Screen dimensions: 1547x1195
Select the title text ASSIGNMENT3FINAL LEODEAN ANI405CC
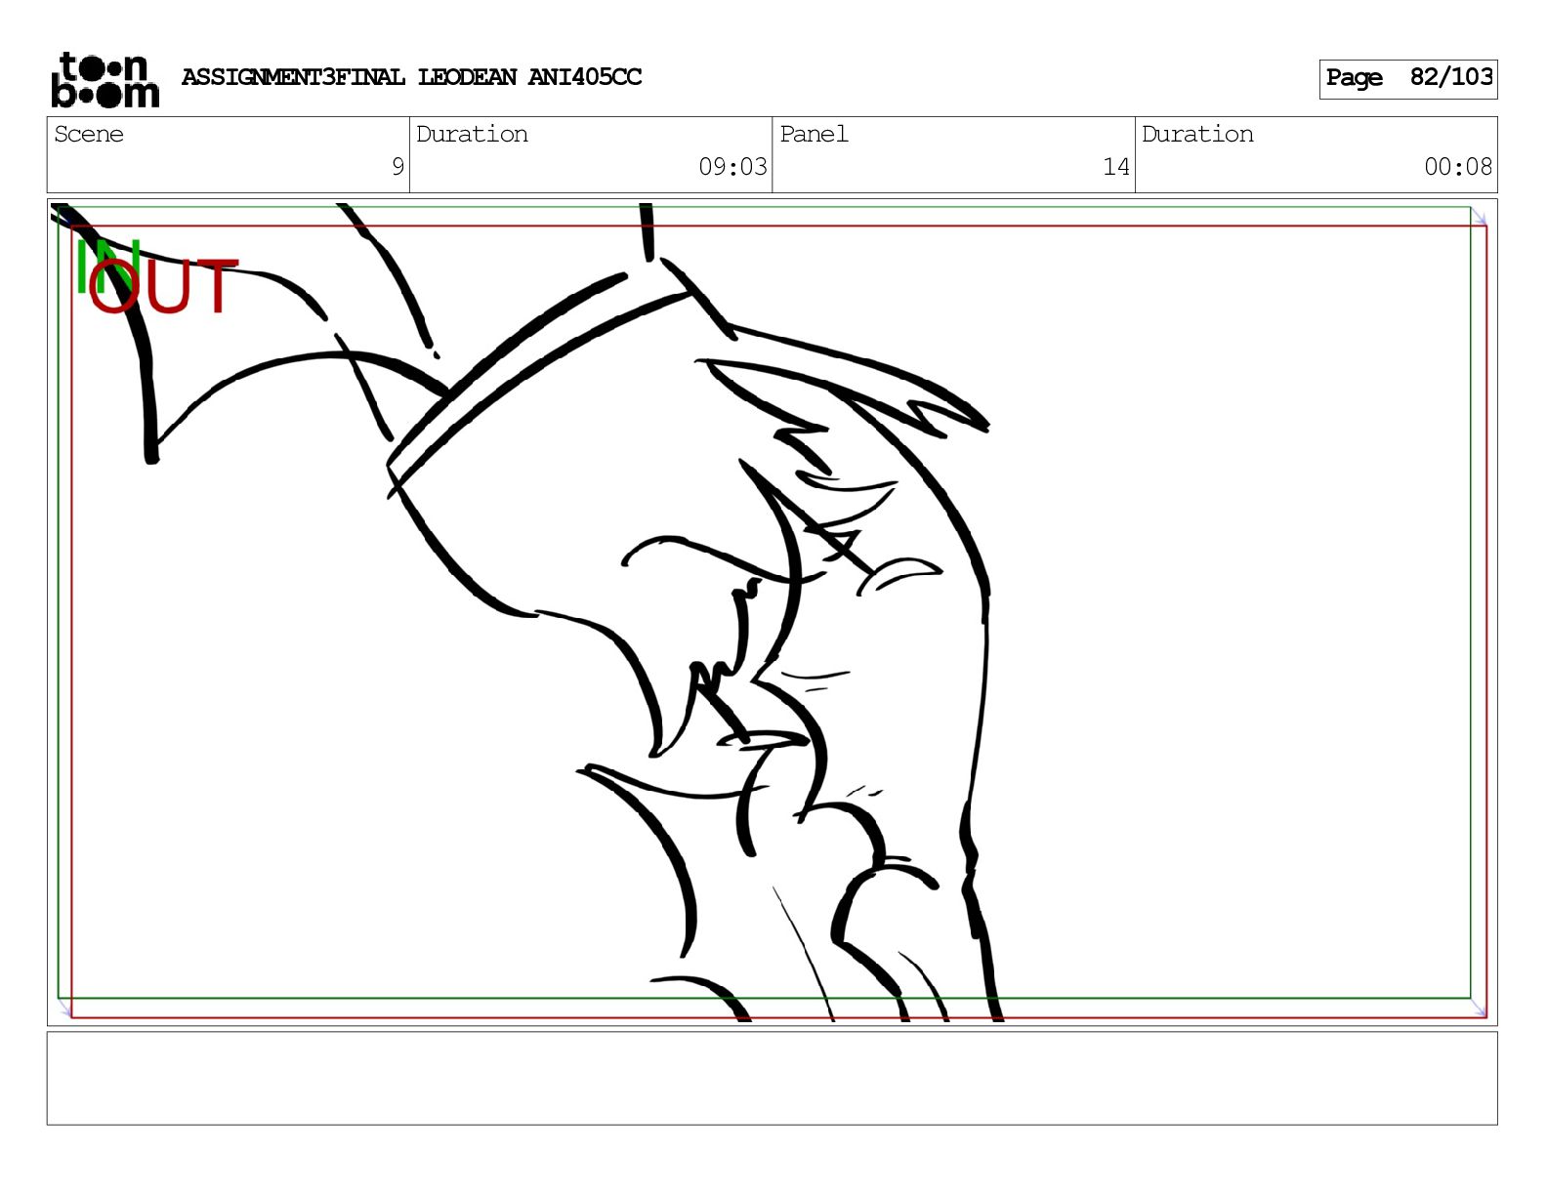[x=411, y=77]
